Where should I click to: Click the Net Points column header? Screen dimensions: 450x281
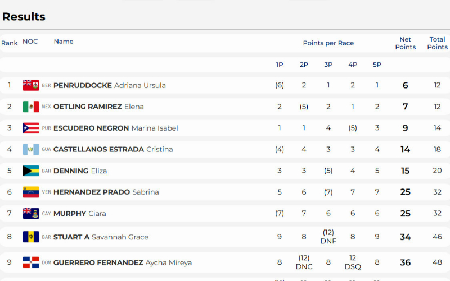tap(405, 43)
